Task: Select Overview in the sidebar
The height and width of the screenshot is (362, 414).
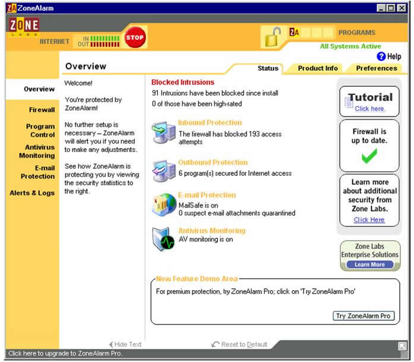Action: pyautogui.click(x=39, y=89)
